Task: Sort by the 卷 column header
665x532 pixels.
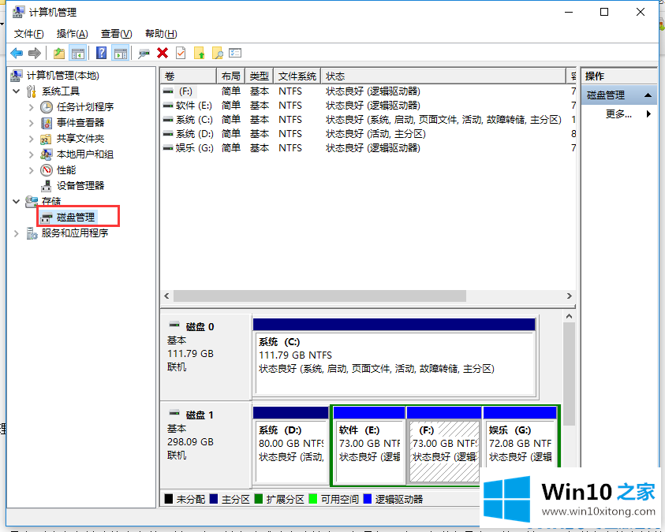Action: (189, 76)
